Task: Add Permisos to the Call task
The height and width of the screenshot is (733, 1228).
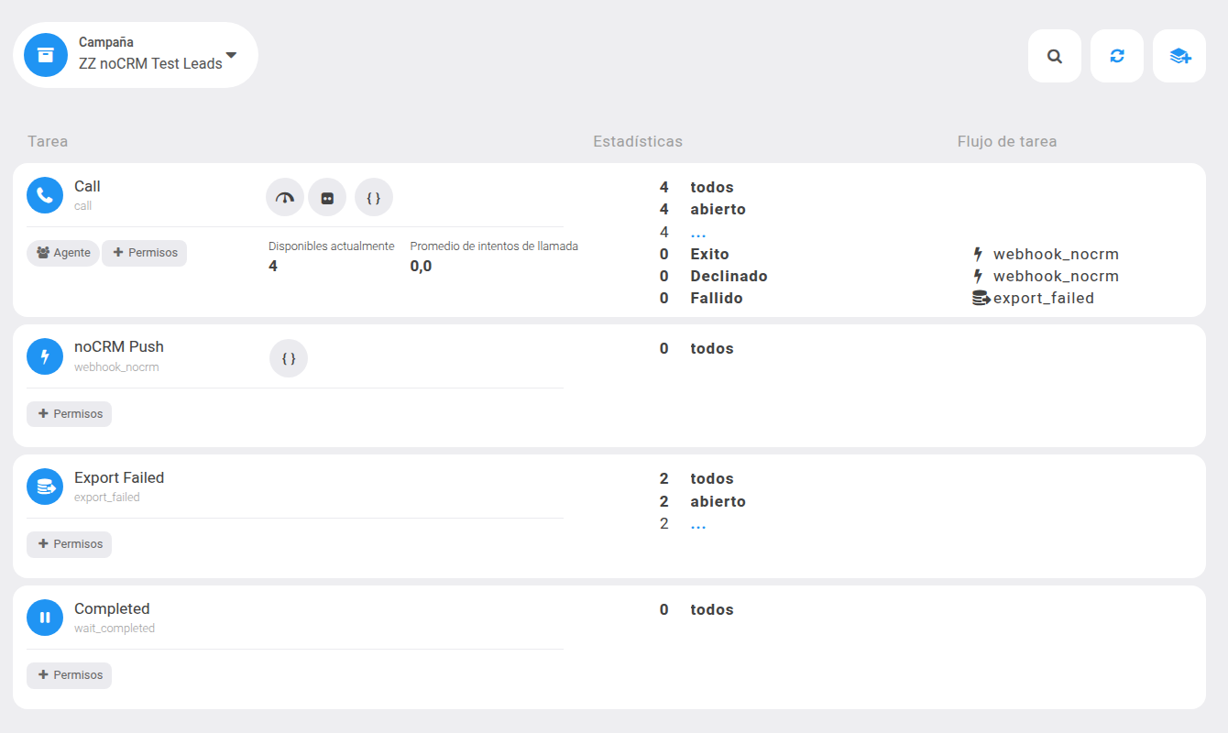Action: (x=144, y=253)
